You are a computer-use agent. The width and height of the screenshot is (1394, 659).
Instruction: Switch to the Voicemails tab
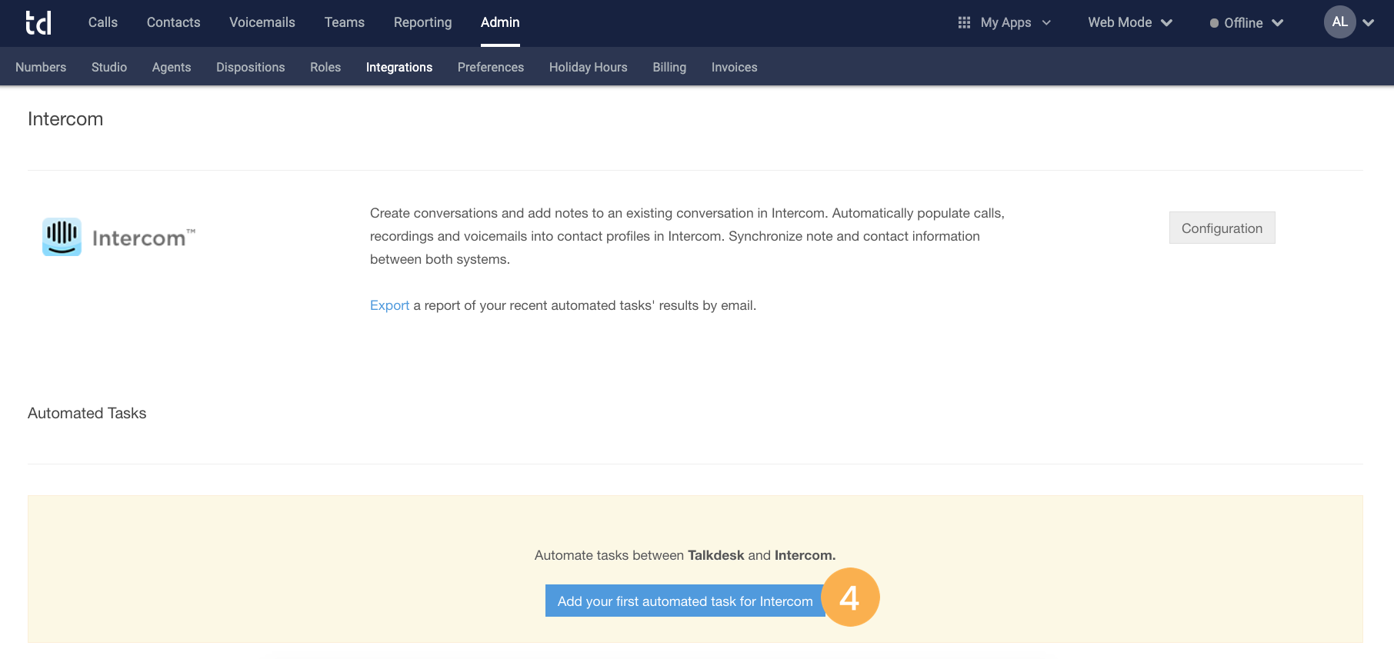coord(262,22)
